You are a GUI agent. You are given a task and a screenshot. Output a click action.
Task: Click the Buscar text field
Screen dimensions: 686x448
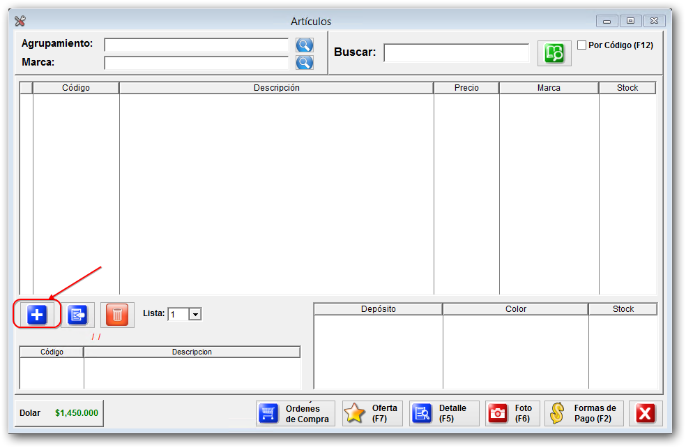457,53
